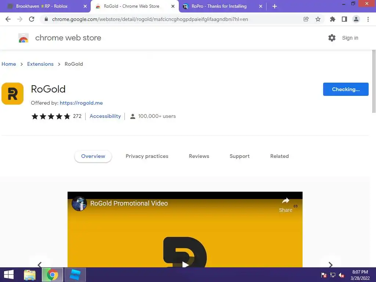Image resolution: width=376 pixels, height=282 pixels.
Task: Open the network status tray icon
Action: 333,275
